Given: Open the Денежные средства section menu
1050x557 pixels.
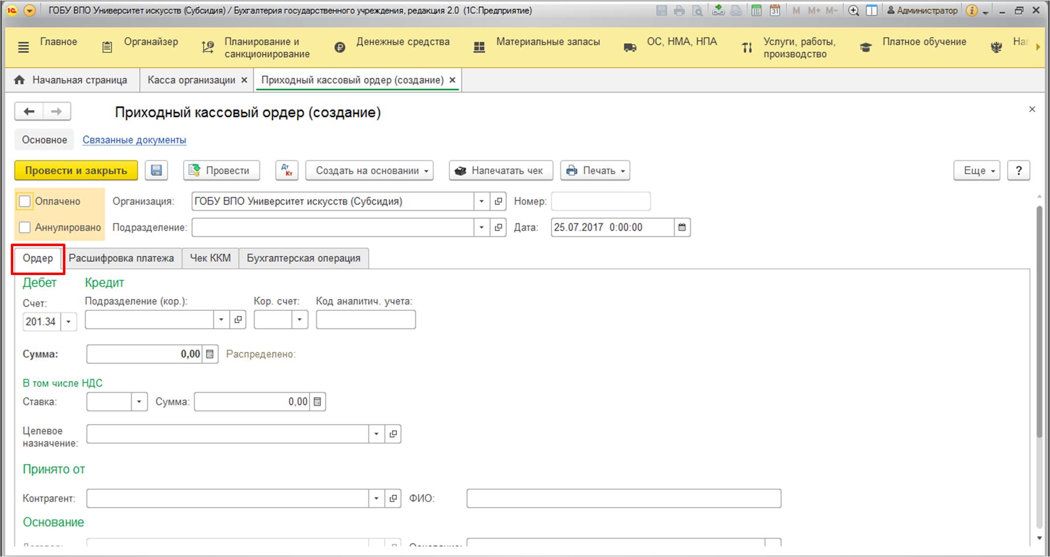Looking at the screenshot, I should 402,42.
